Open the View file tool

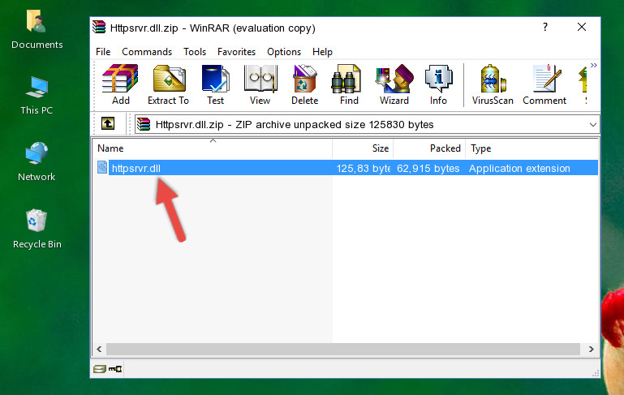click(260, 84)
